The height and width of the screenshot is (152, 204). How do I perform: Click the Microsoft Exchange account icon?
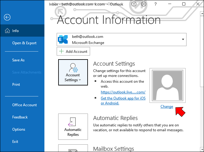pyautogui.click(x=63, y=40)
